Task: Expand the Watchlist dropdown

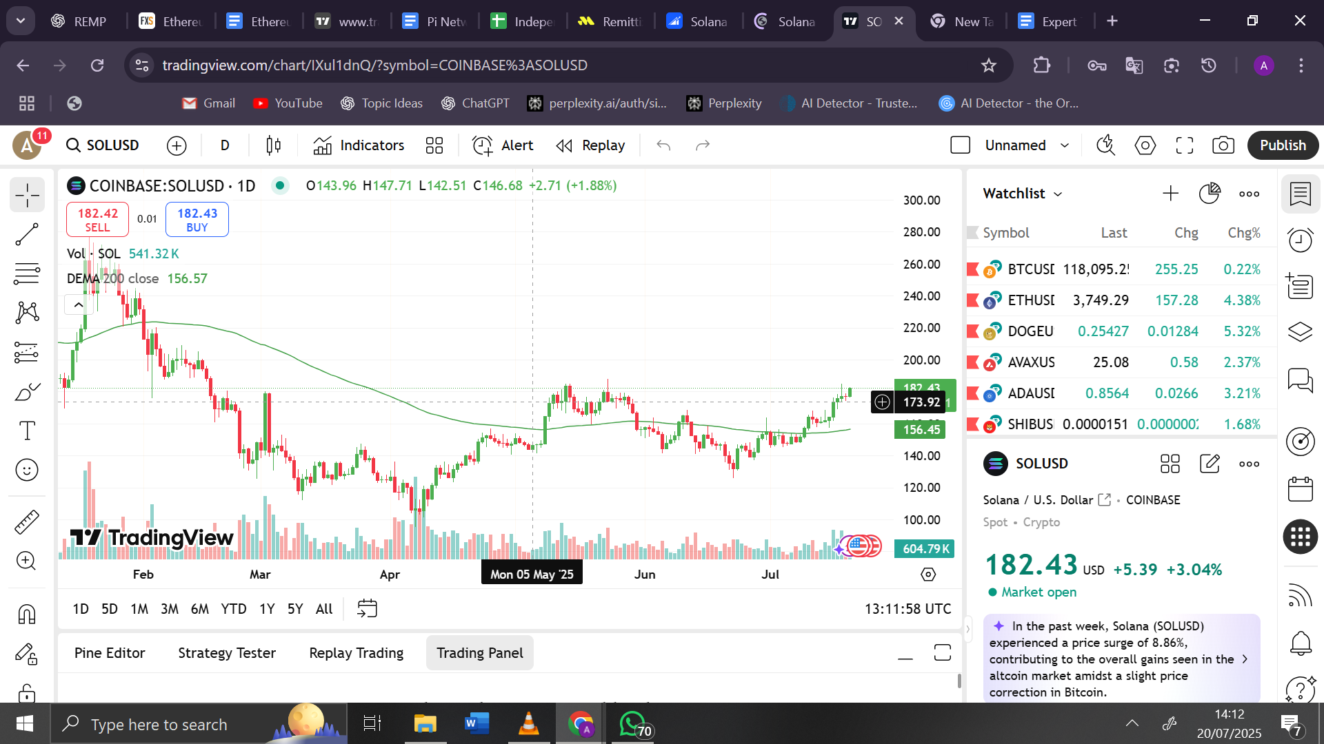Action: (1023, 194)
